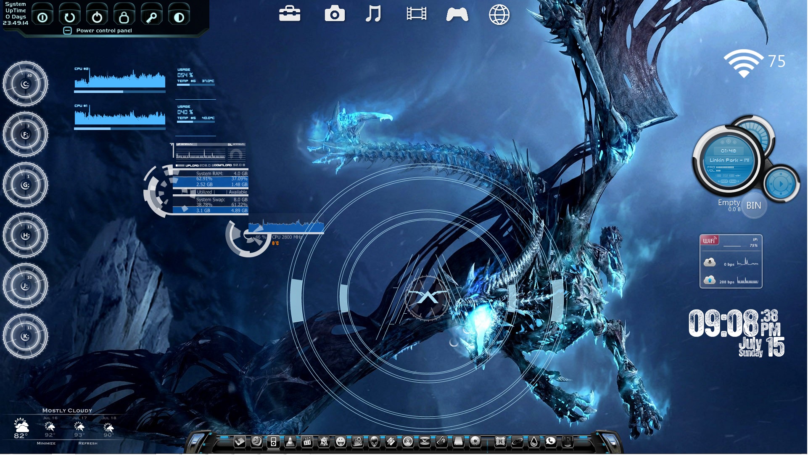The height and width of the screenshot is (455, 808).
Task: Click Refresh on the weather widget
Action: tap(88, 443)
